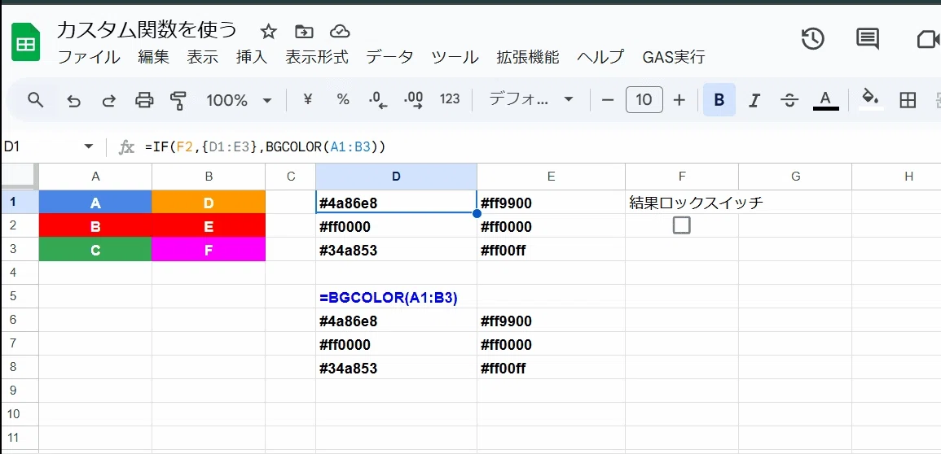This screenshot has width=941, height=454.
Task: Select the blue cell labeled A
Action: (x=95, y=203)
